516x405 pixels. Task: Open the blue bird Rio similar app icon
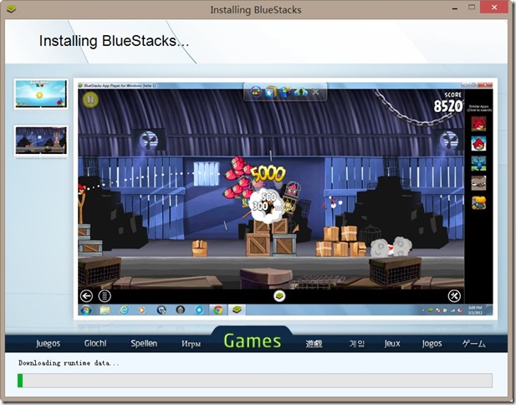point(478,163)
